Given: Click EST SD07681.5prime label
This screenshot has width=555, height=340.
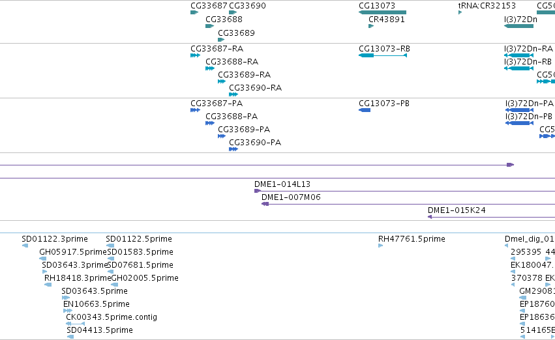Looking at the screenshot, I should pyautogui.click(x=140, y=264).
